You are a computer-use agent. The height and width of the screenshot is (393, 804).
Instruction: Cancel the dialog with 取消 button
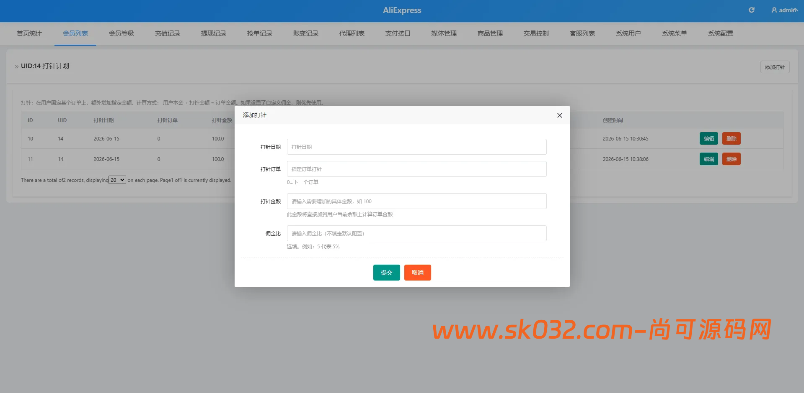coord(418,273)
